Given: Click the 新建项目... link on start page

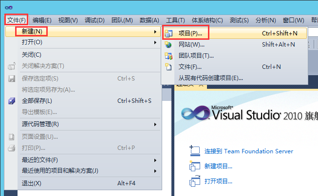Looking at the screenshot, I should pyautogui.click(x=218, y=166).
